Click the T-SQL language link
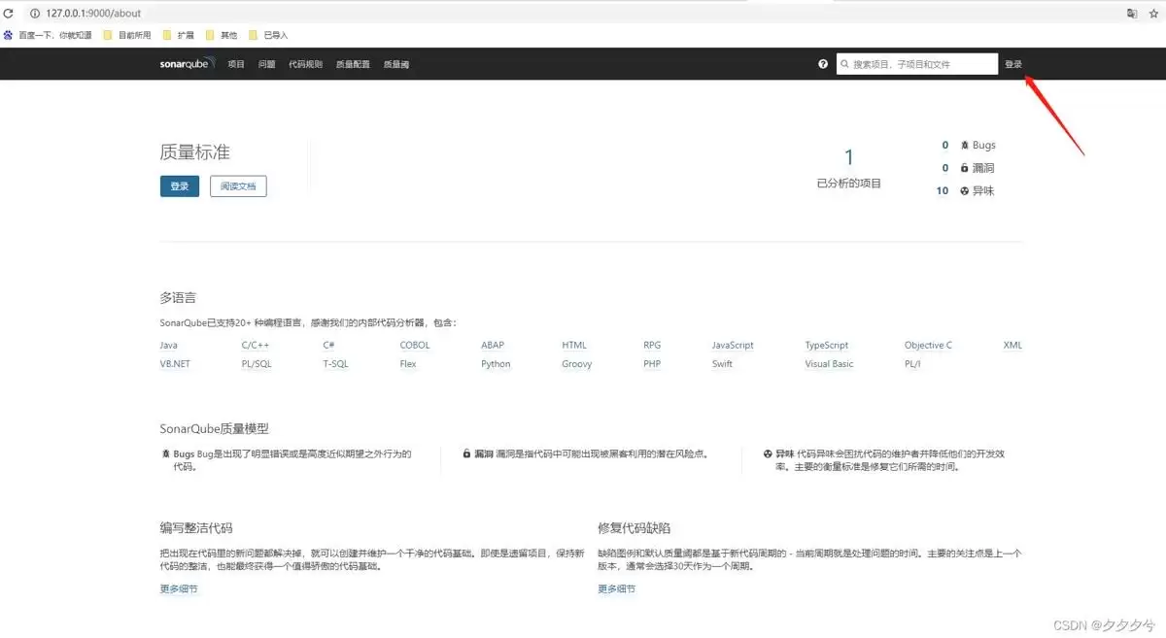 click(x=336, y=364)
